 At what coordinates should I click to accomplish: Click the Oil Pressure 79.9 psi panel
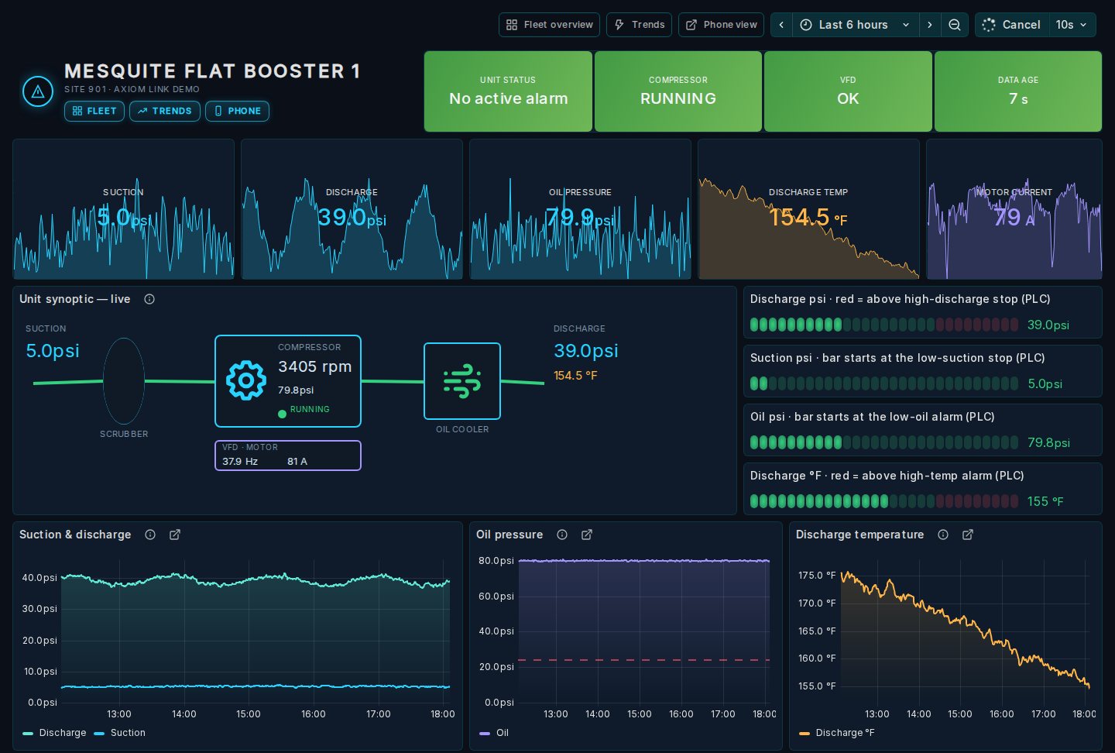pos(581,209)
